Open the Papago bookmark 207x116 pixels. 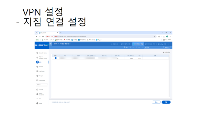click(x=99, y=40)
